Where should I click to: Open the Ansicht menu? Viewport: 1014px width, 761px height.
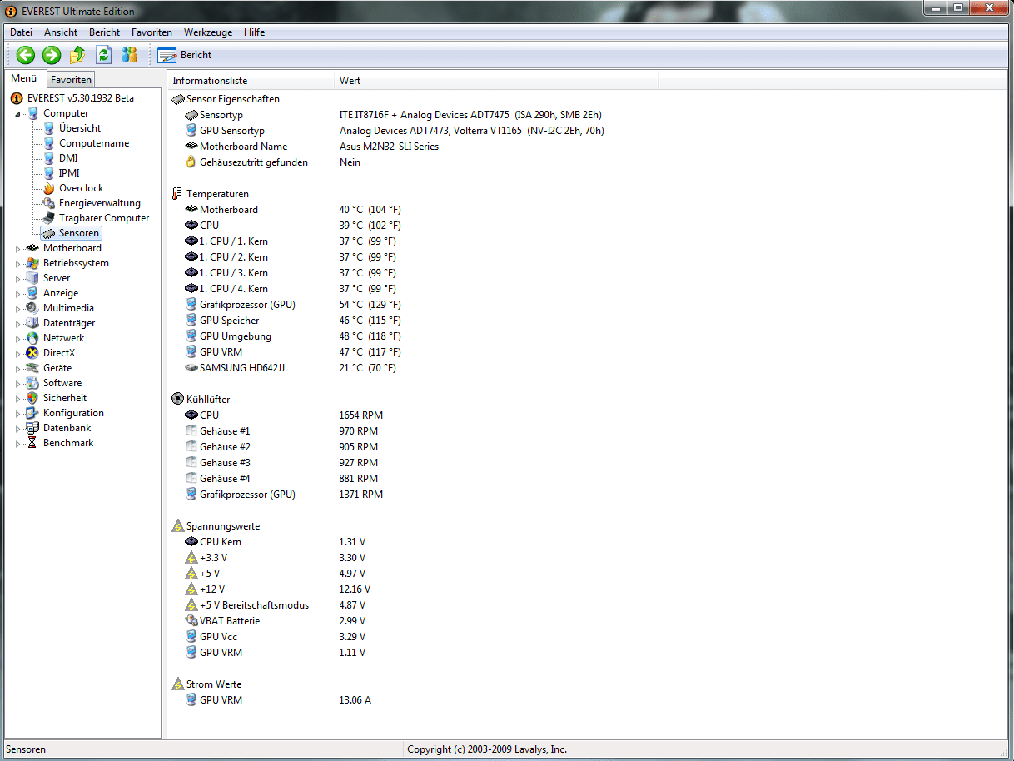point(61,32)
